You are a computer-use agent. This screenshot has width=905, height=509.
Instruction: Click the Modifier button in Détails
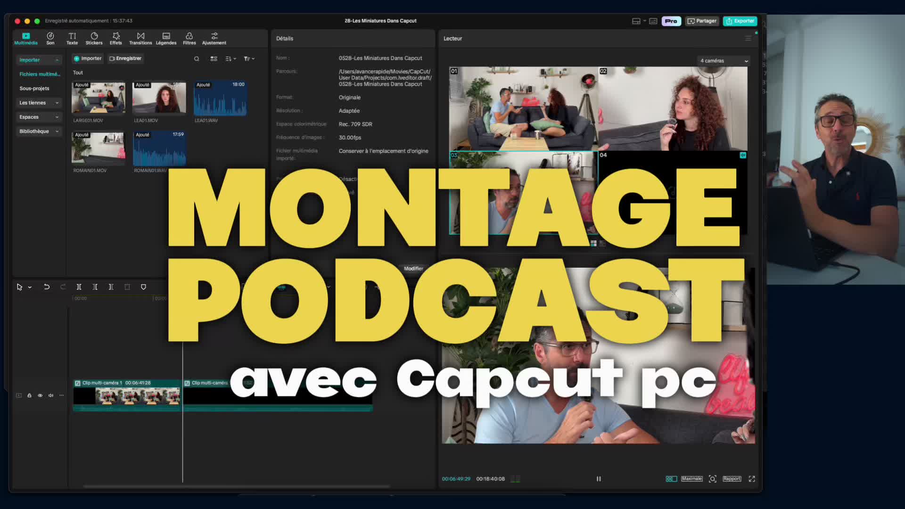pos(413,269)
